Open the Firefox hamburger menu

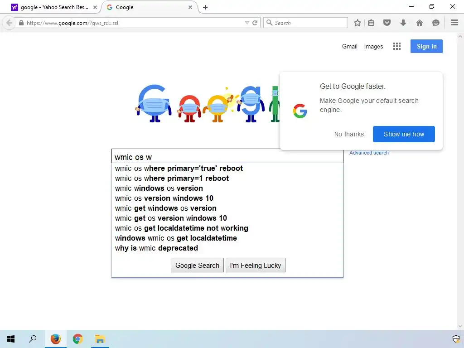tap(454, 23)
